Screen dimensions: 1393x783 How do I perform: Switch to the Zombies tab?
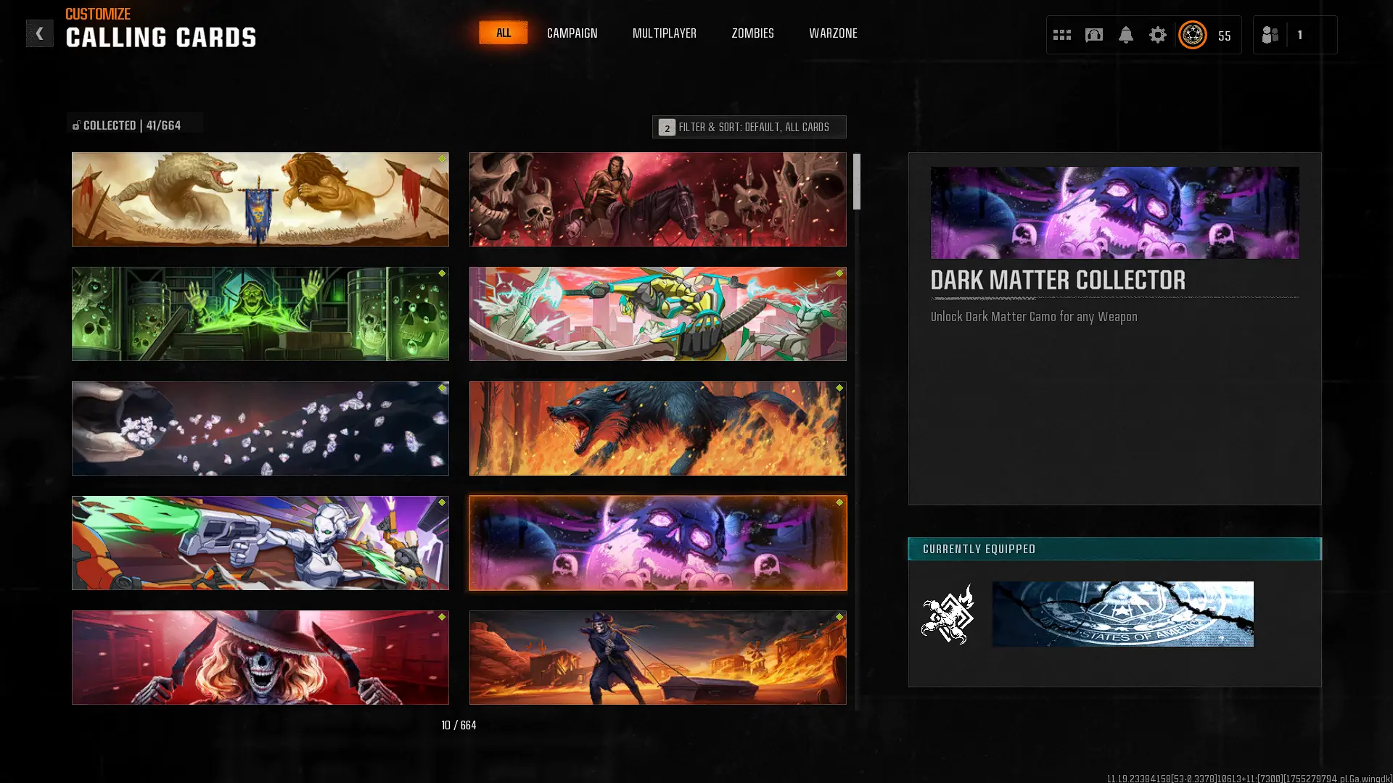pyautogui.click(x=752, y=33)
